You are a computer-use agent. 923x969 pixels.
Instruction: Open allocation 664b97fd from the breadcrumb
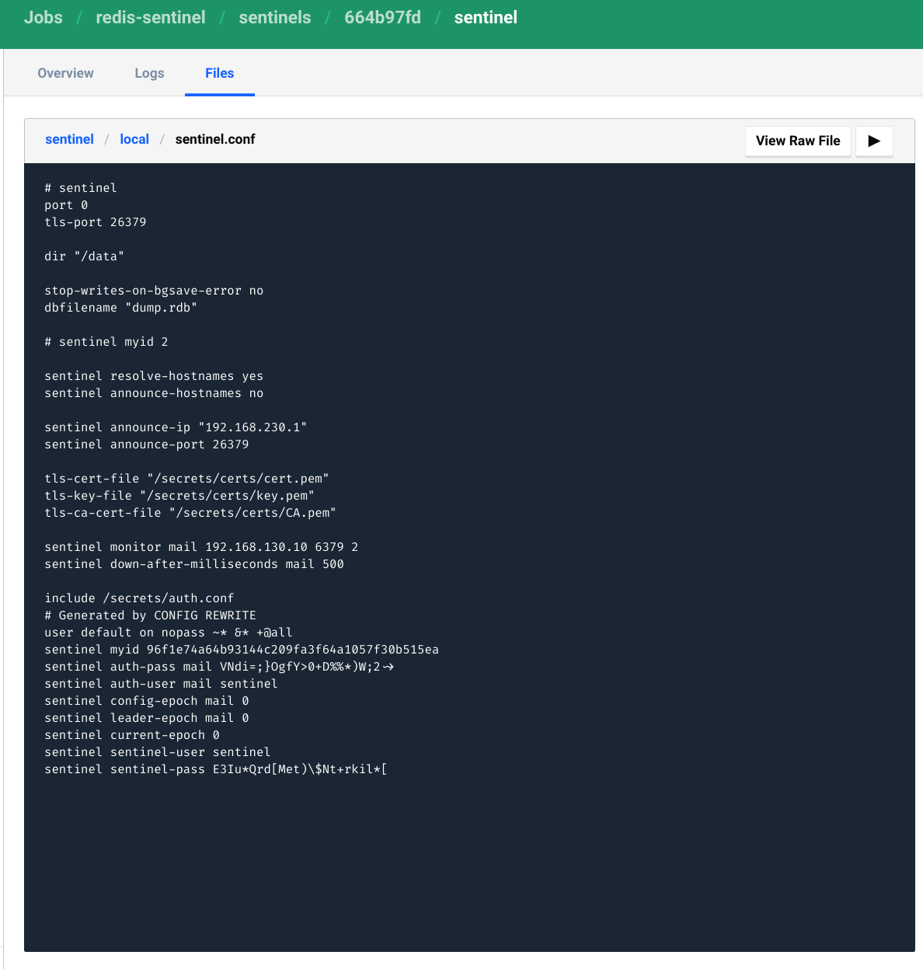coord(382,17)
